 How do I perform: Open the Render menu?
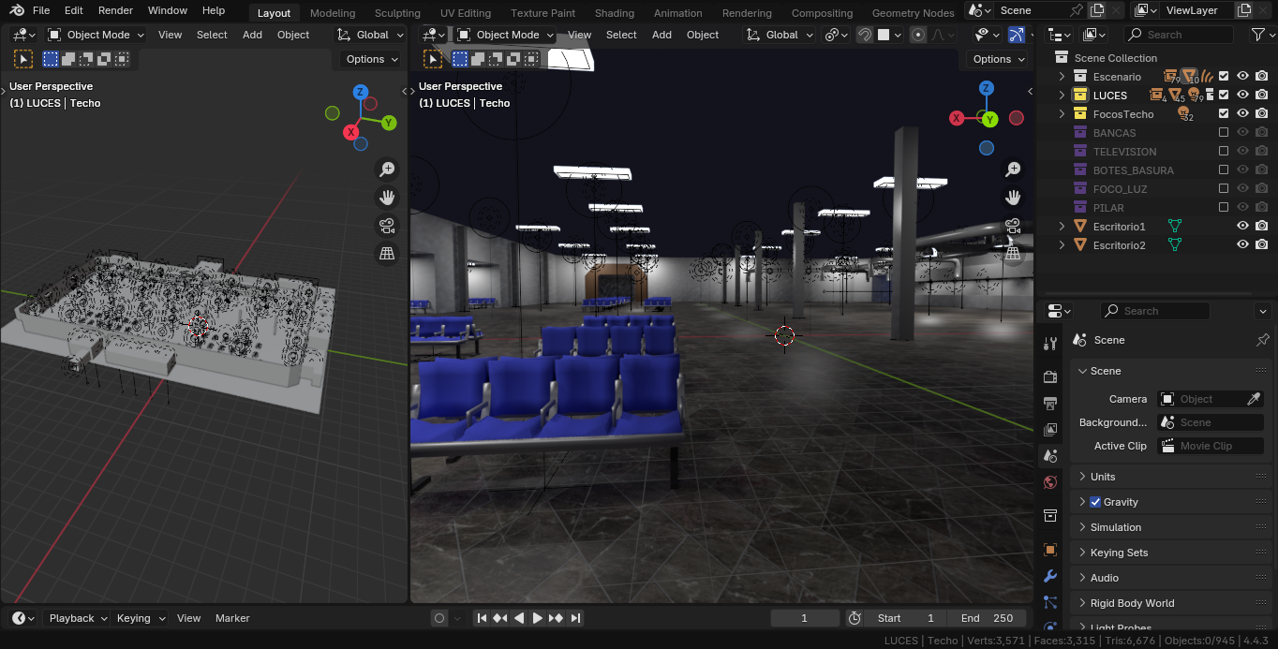(x=115, y=10)
